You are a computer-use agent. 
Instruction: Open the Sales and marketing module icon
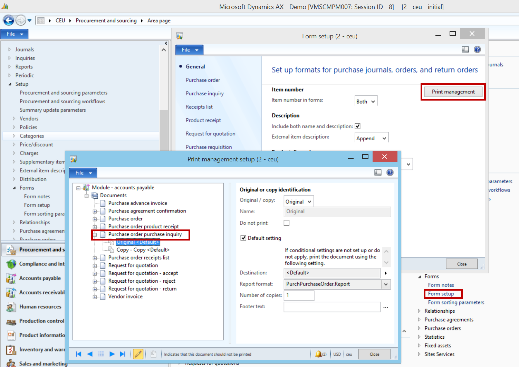(x=11, y=363)
